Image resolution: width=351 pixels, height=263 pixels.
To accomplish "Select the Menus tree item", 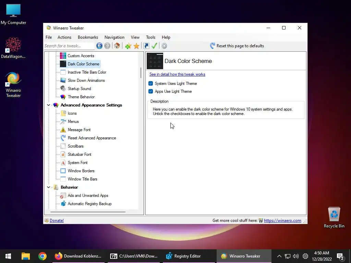I will pos(73,122).
